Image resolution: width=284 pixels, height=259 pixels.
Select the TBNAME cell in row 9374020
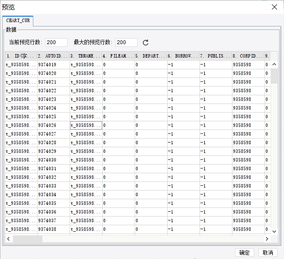coord(86,73)
